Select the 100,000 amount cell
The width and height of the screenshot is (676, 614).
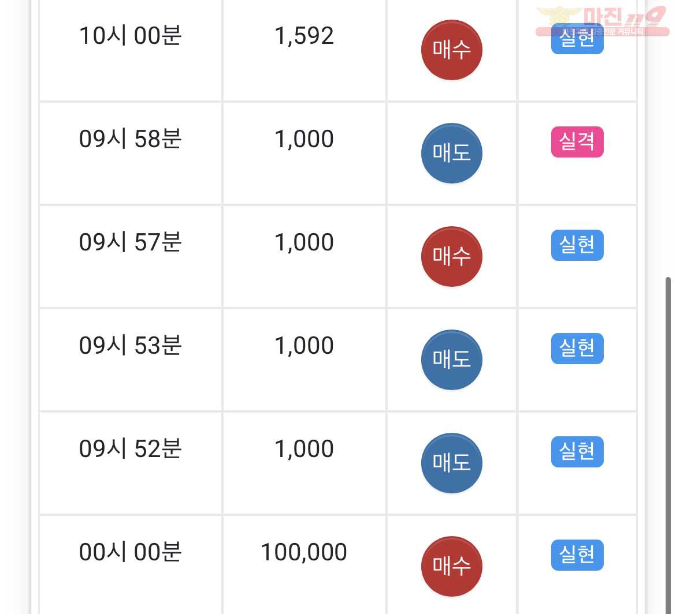[304, 565]
